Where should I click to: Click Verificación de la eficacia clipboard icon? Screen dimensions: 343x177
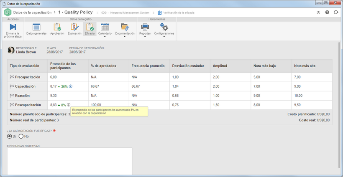[160, 13]
